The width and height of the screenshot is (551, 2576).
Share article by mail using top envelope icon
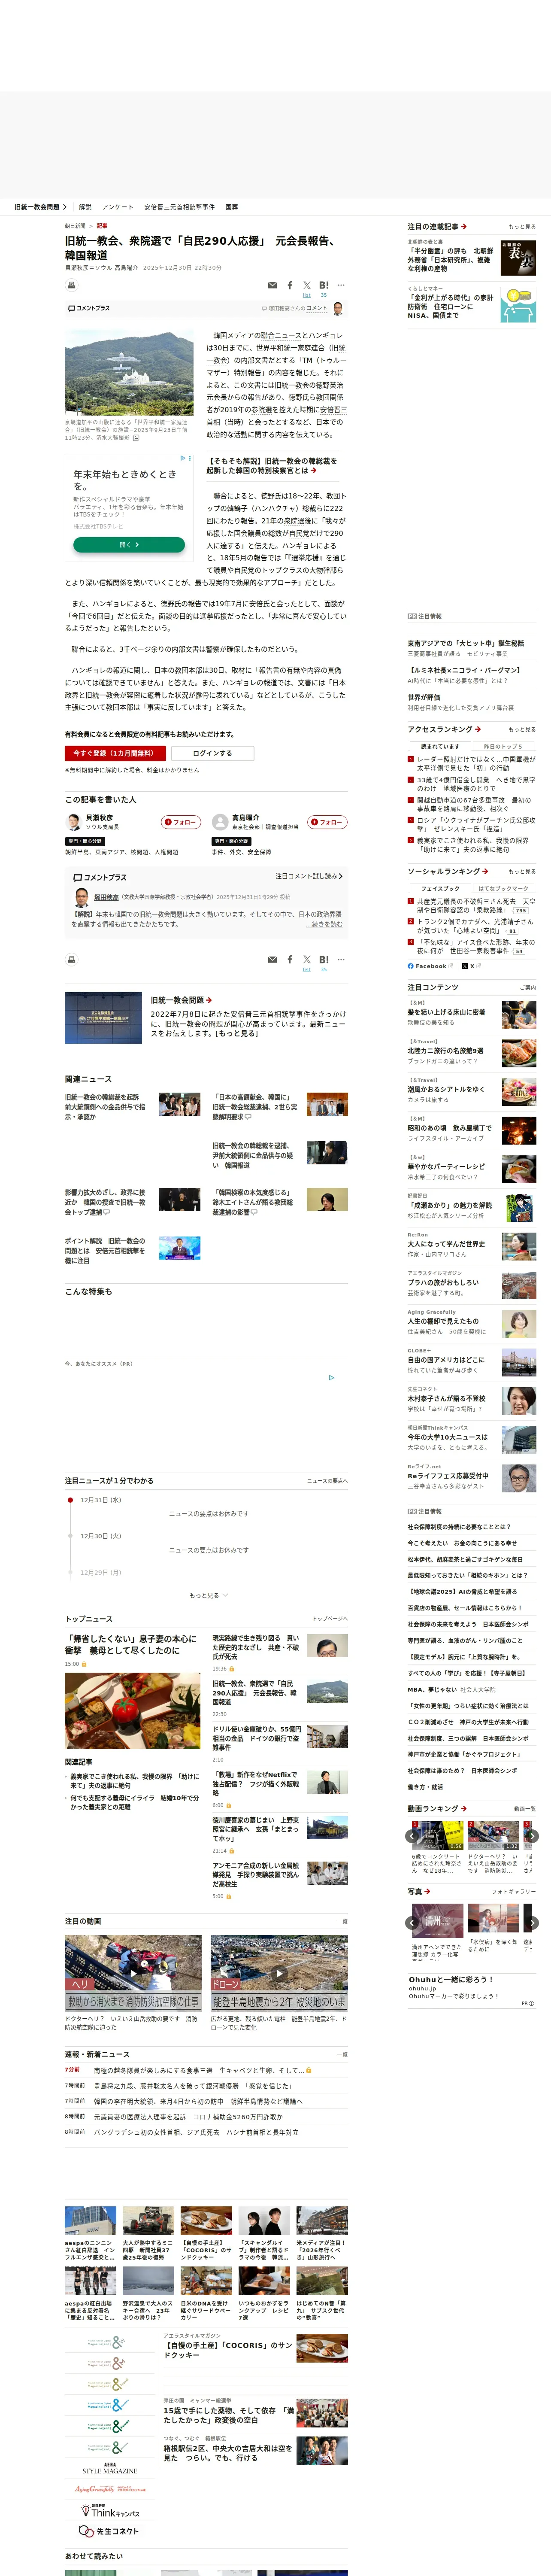(272, 286)
